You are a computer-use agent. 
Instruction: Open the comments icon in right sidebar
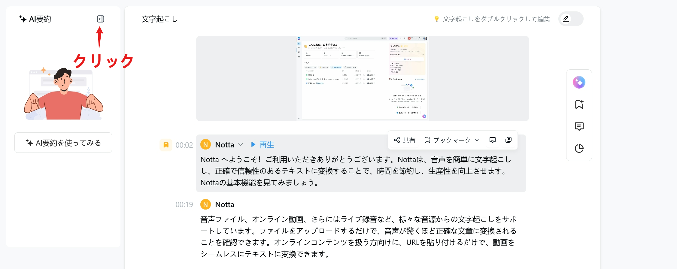pyautogui.click(x=579, y=126)
